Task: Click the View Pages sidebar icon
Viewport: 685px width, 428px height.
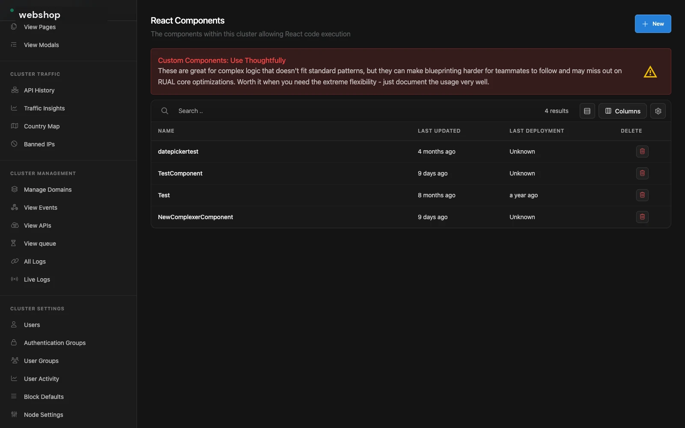Action: (x=14, y=27)
